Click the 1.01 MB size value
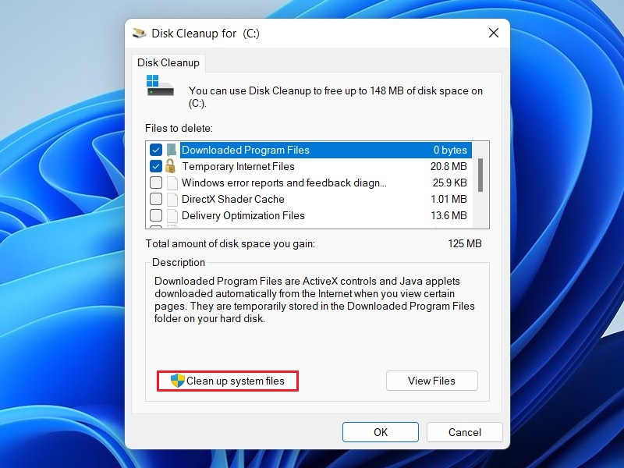Viewport: 624px width, 468px height. (449, 199)
